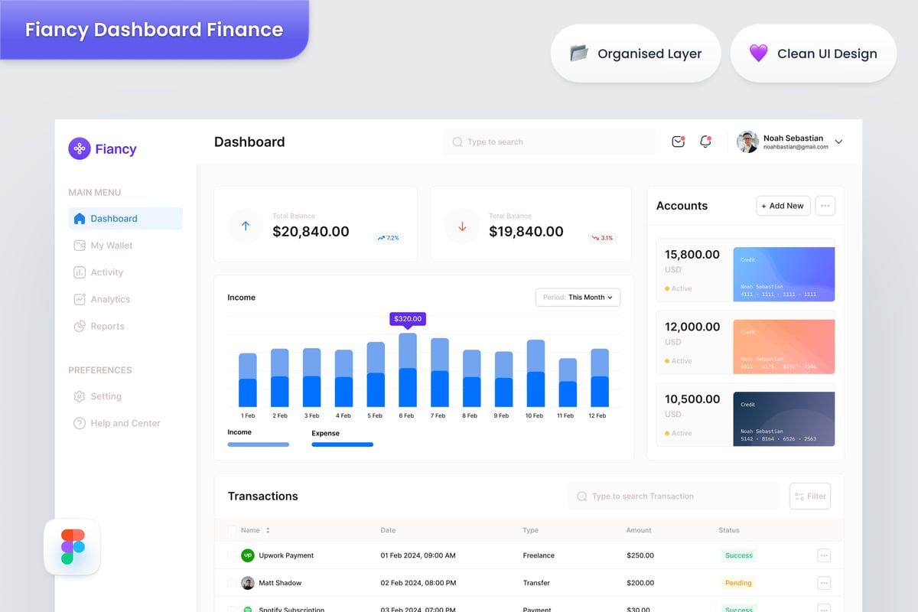Open the mail inbox icon
918x612 pixels.
(x=678, y=142)
